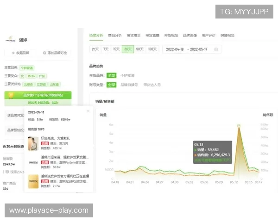Select the 180天 time range
This screenshot has width=278, height=222.
pyautogui.click(x=152, y=49)
